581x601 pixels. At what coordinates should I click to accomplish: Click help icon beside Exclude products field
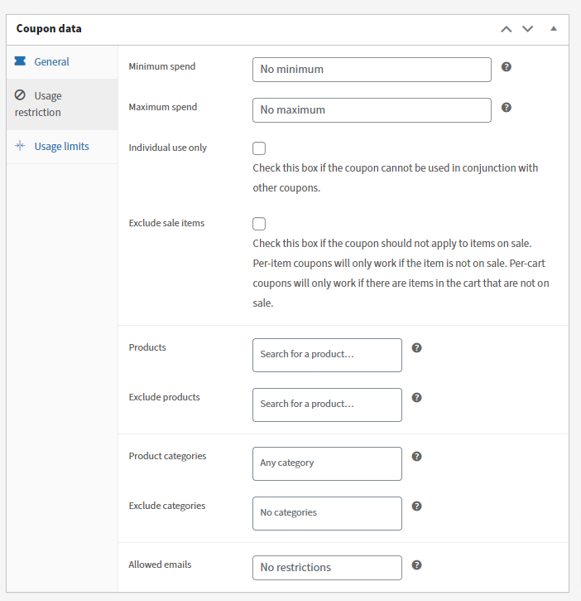417,397
